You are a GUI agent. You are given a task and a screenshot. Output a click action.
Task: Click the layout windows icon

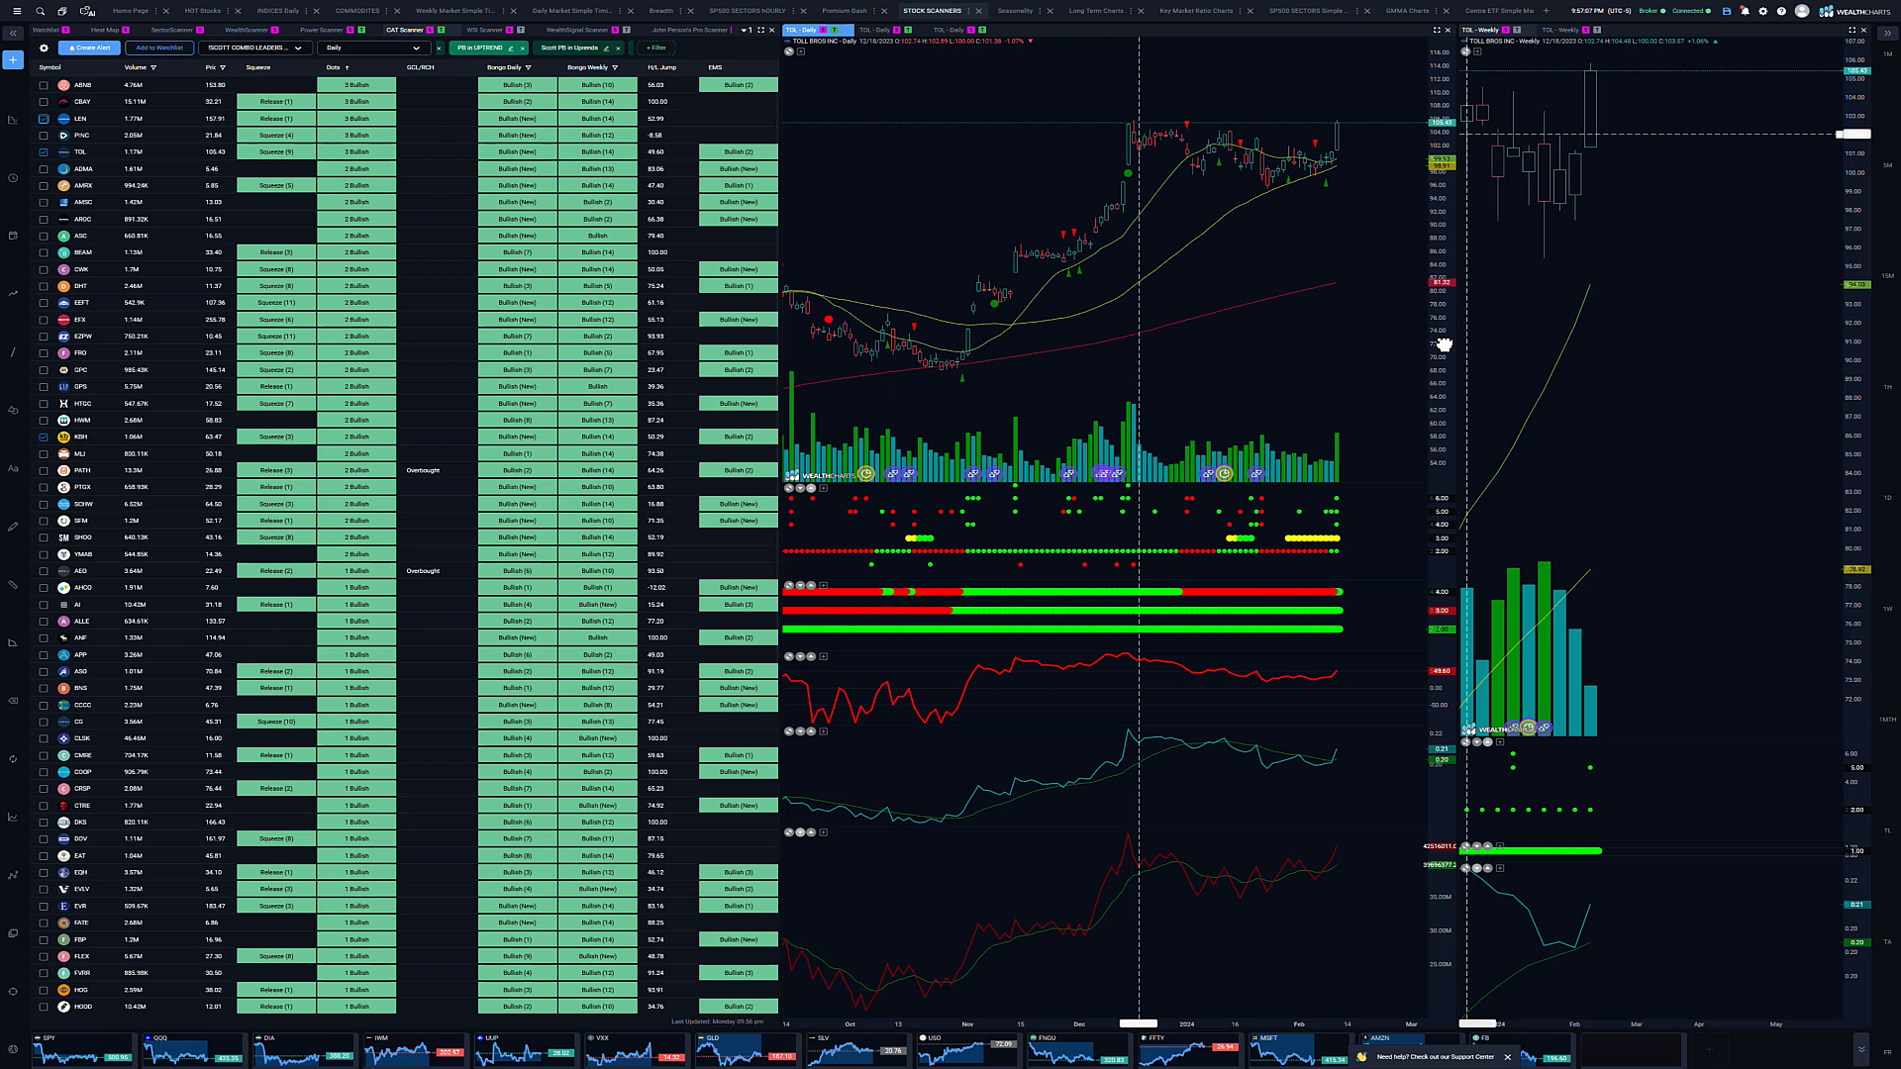(62, 11)
